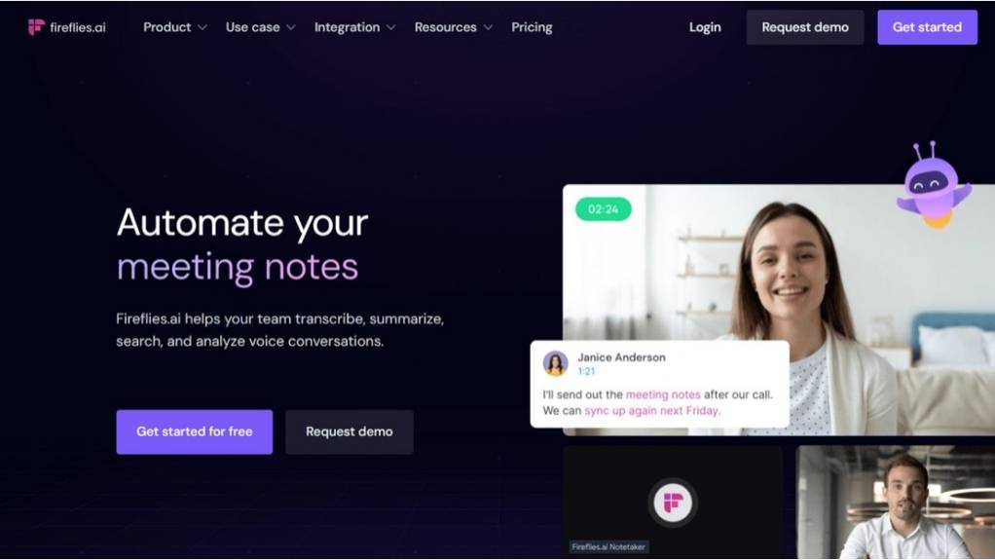Image resolution: width=995 pixels, height=560 pixels.
Task: Expand the Use case dropdown chevron
Action: click(291, 27)
